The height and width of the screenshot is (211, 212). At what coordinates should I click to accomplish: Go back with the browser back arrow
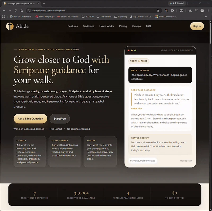[x=4, y=11]
